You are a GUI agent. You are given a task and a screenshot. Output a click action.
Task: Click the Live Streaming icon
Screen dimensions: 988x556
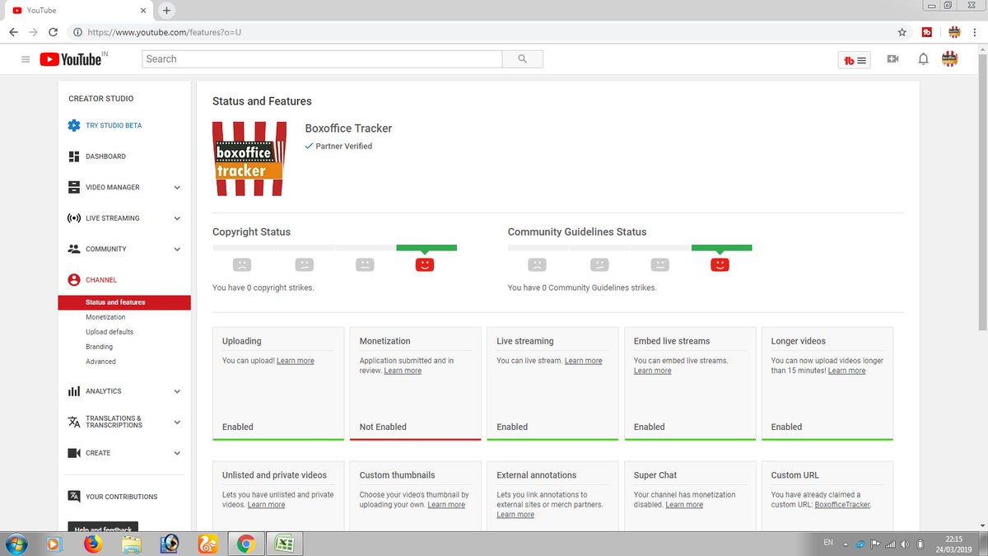[74, 218]
